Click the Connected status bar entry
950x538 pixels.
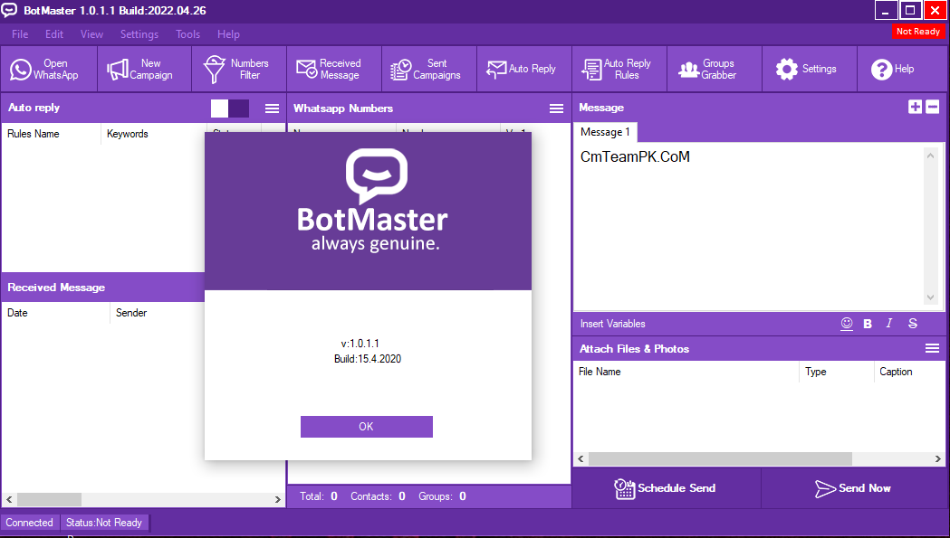click(x=30, y=523)
